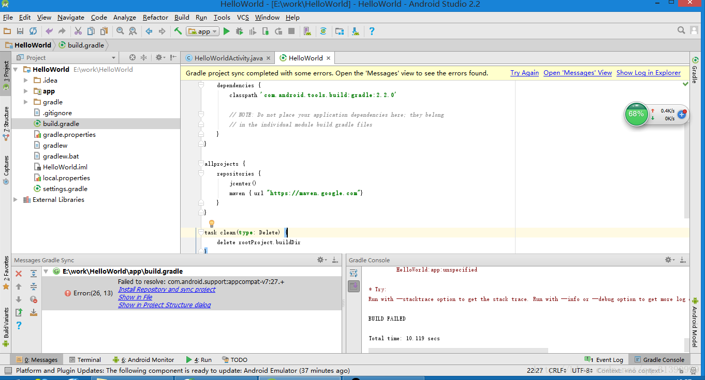Click the Save All floppy disk icon
This screenshot has width=705, height=380.
(x=20, y=31)
